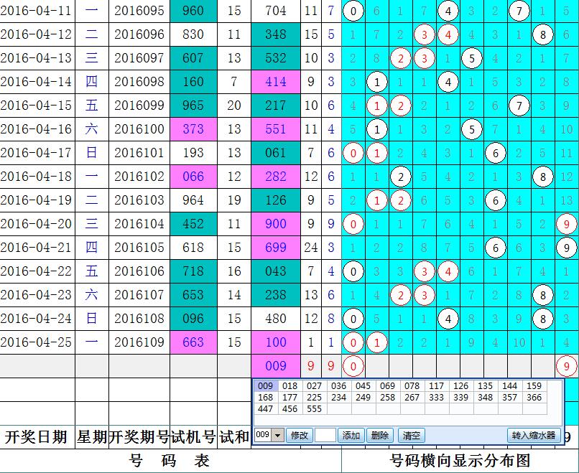The height and width of the screenshot is (473, 579).
Task: Click the 试机号 column header
Action: (193, 436)
